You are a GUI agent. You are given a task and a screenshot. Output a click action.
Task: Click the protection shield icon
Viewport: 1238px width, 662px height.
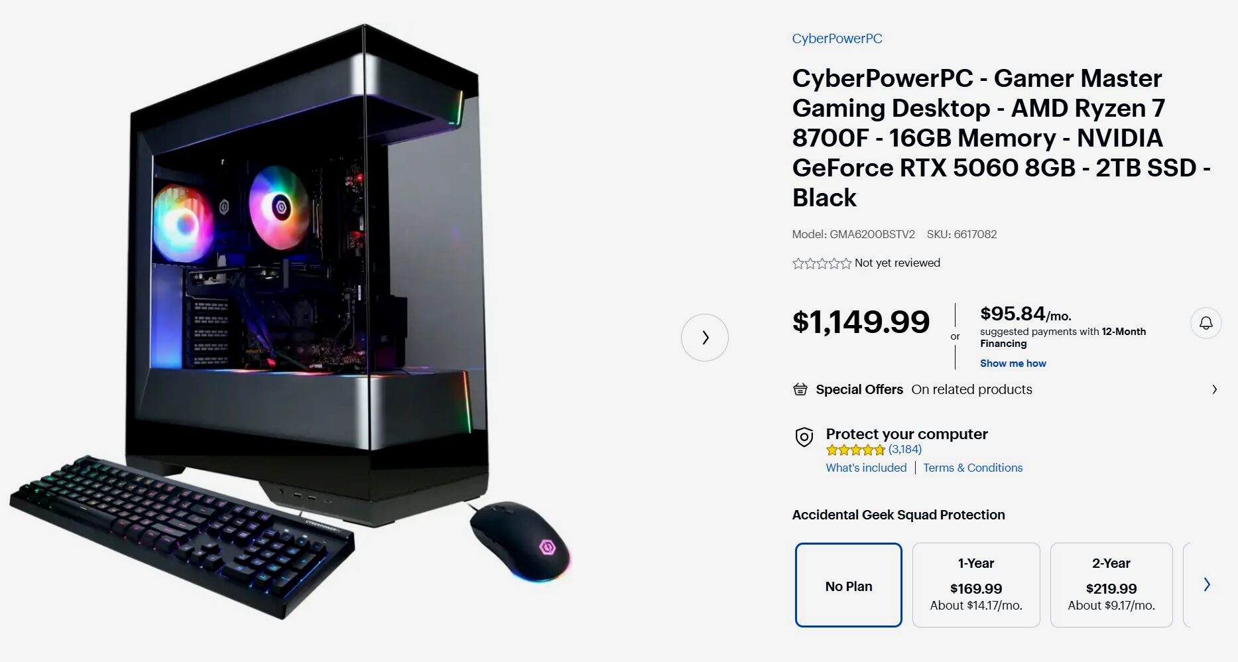tap(804, 437)
